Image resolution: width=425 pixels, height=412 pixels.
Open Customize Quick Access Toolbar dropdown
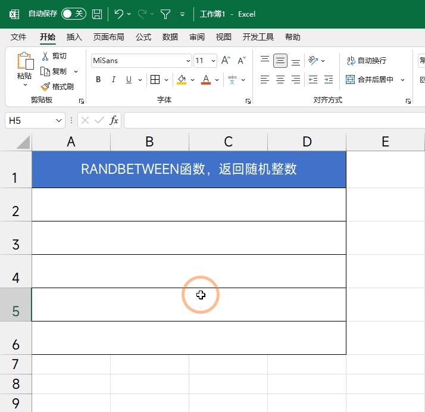[x=182, y=14]
